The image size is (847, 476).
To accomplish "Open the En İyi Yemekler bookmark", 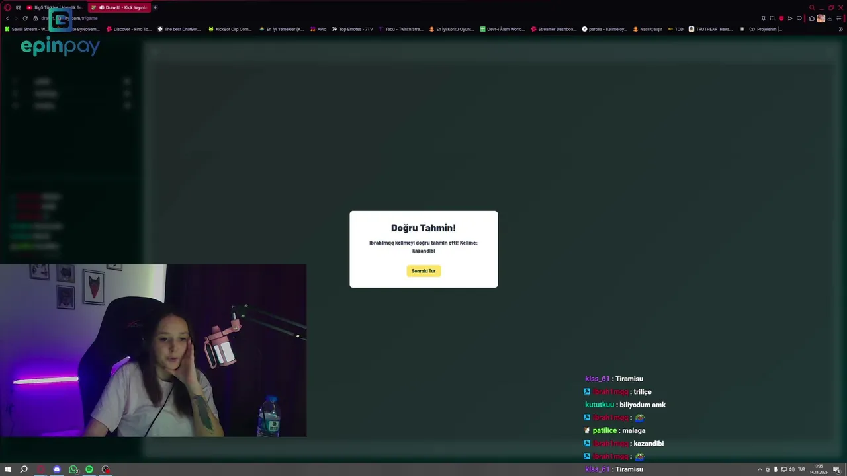I will 281,29.
